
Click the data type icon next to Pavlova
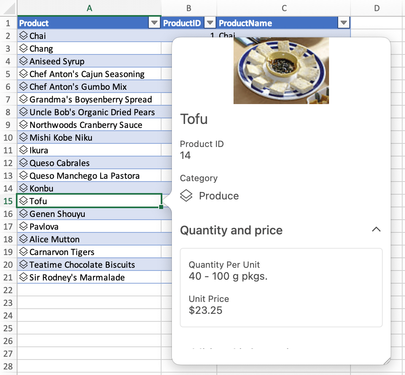(x=23, y=226)
